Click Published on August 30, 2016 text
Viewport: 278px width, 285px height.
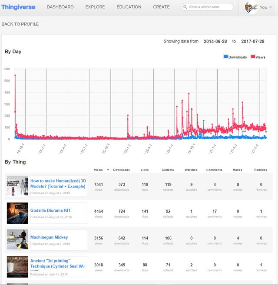(51, 217)
